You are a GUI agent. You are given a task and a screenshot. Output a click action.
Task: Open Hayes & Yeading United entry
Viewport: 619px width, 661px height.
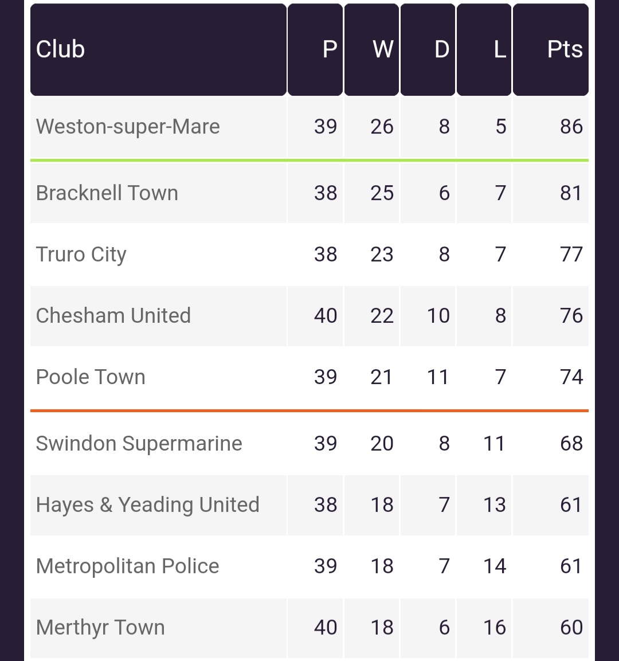tap(147, 504)
